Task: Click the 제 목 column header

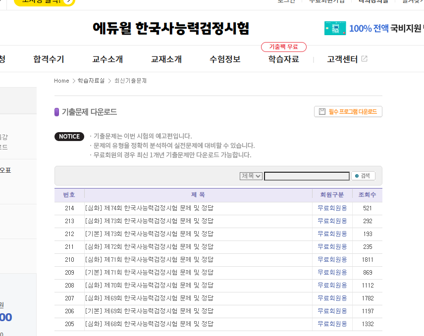Action: coord(198,195)
